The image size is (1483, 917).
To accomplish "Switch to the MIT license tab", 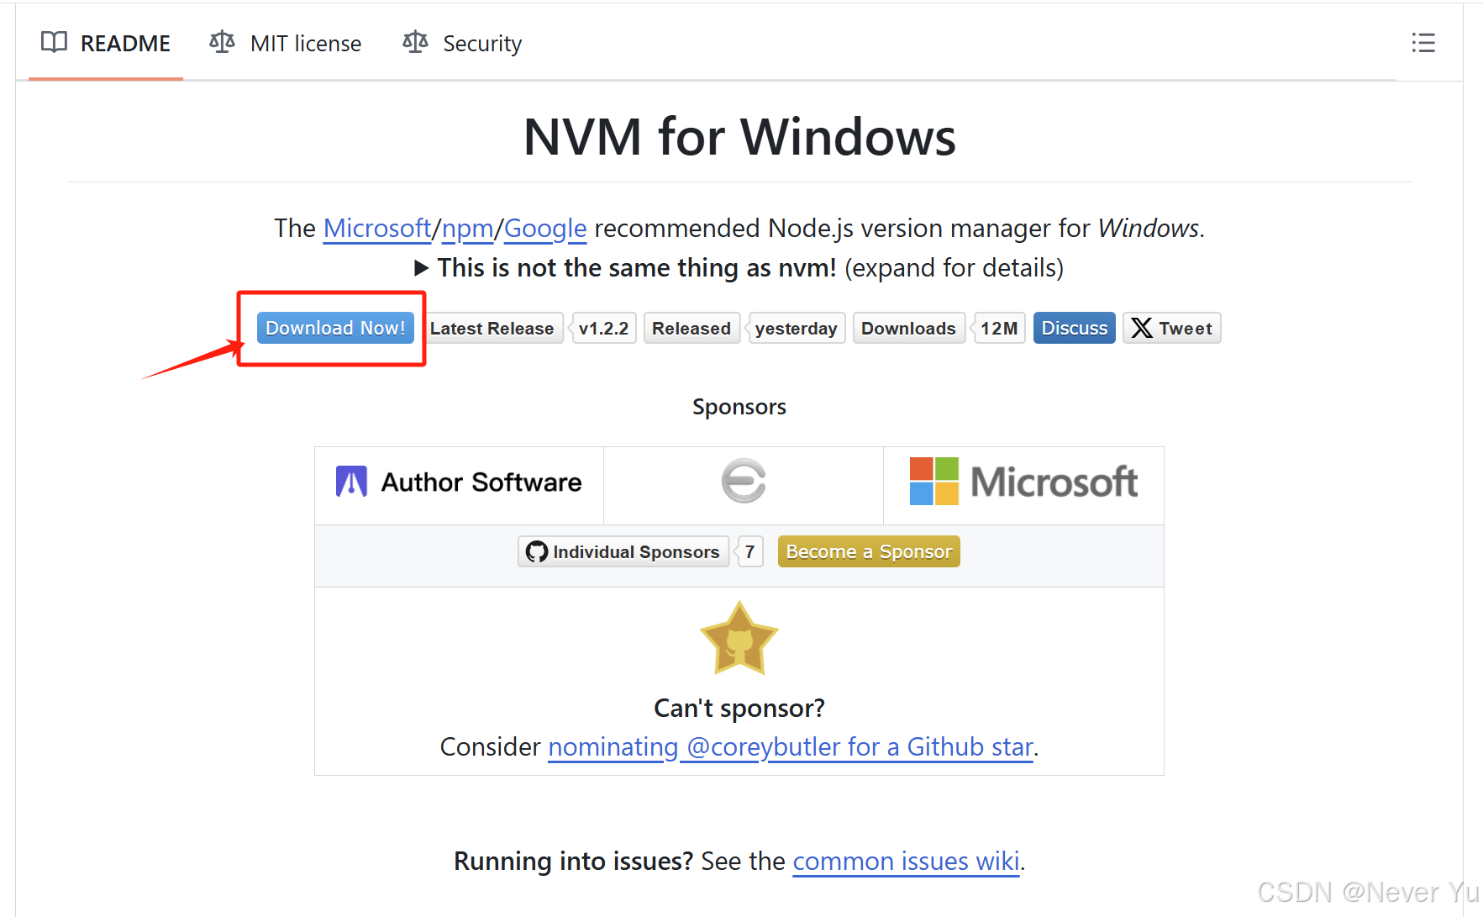I will (286, 43).
